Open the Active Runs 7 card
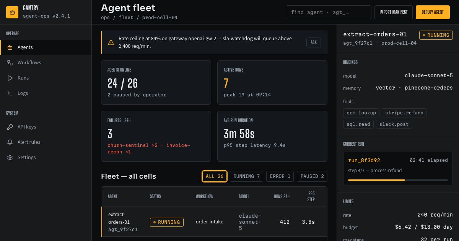The height and width of the screenshot is (241, 459). (x=272, y=83)
